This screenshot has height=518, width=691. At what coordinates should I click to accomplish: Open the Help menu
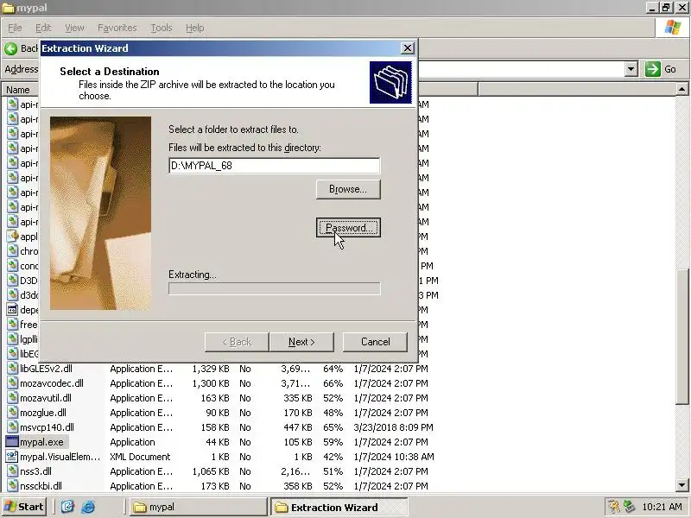[x=195, y=28]
